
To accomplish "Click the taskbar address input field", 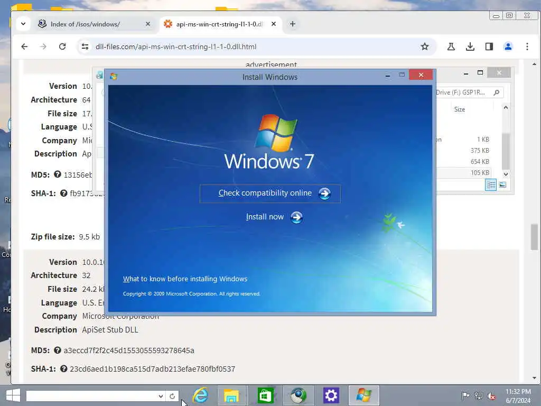I will click(91, 396).
